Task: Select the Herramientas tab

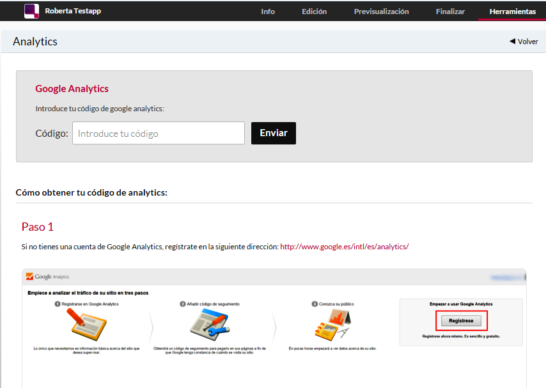Action: point(513,12)
